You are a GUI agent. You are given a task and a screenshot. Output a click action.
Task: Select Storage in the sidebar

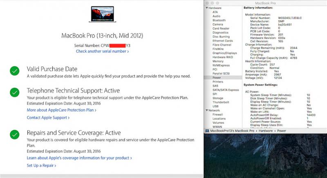point(218,98)
